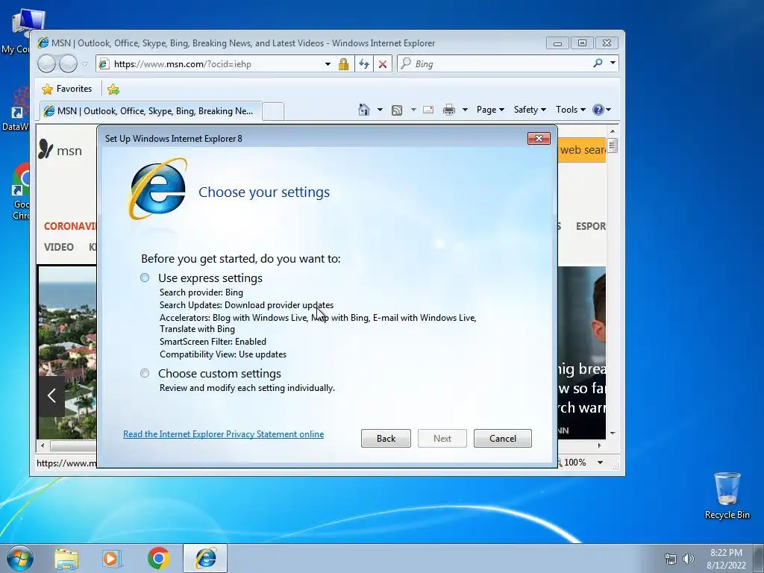Select the Use express settings radio button
The height and width of the screenshot is (573, 764).
click(x=145, y=278)
